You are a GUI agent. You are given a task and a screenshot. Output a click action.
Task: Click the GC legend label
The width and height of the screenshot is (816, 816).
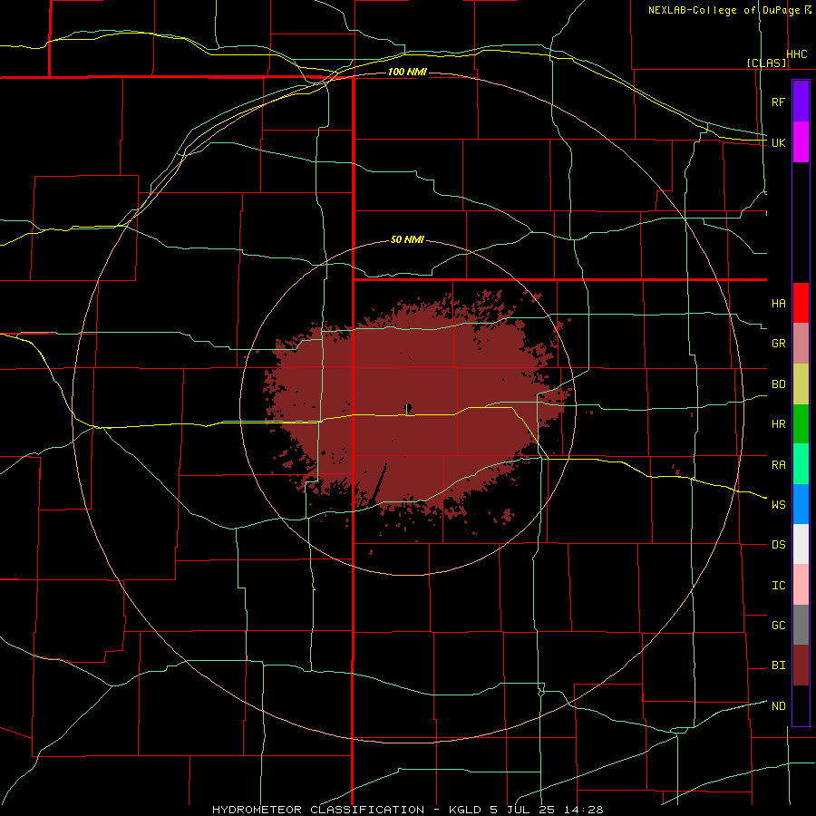click(x=778, y=626)
